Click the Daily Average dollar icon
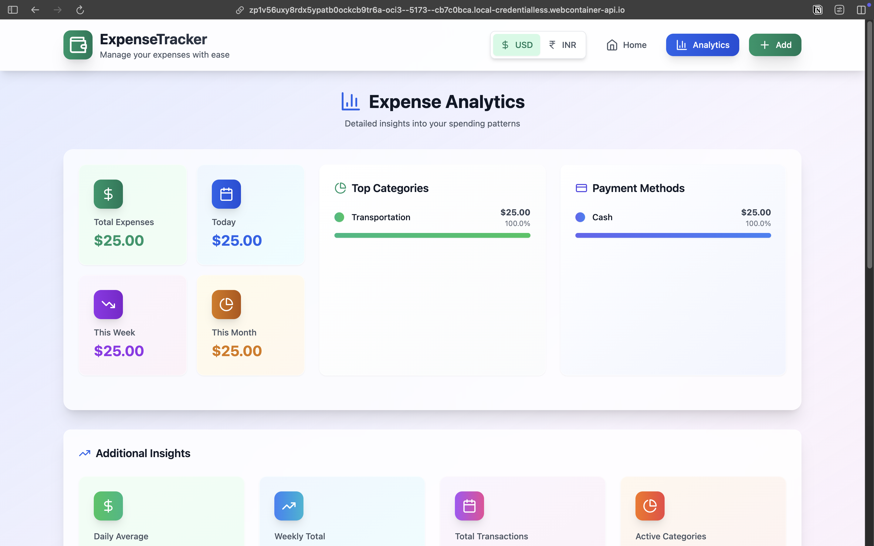The width and height of the screenshot is (874, 546). pyautogui.click(x=108, y=506)
